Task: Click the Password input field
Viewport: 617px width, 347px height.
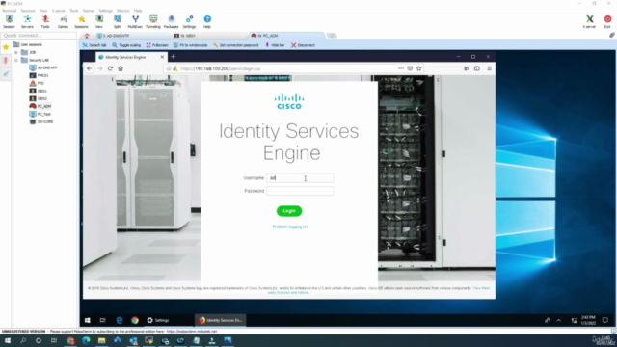Action: [300, 191]
